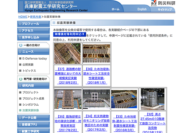Open the 研究内容 sidebar section
The image size is (193, 133).
(33, 86)
